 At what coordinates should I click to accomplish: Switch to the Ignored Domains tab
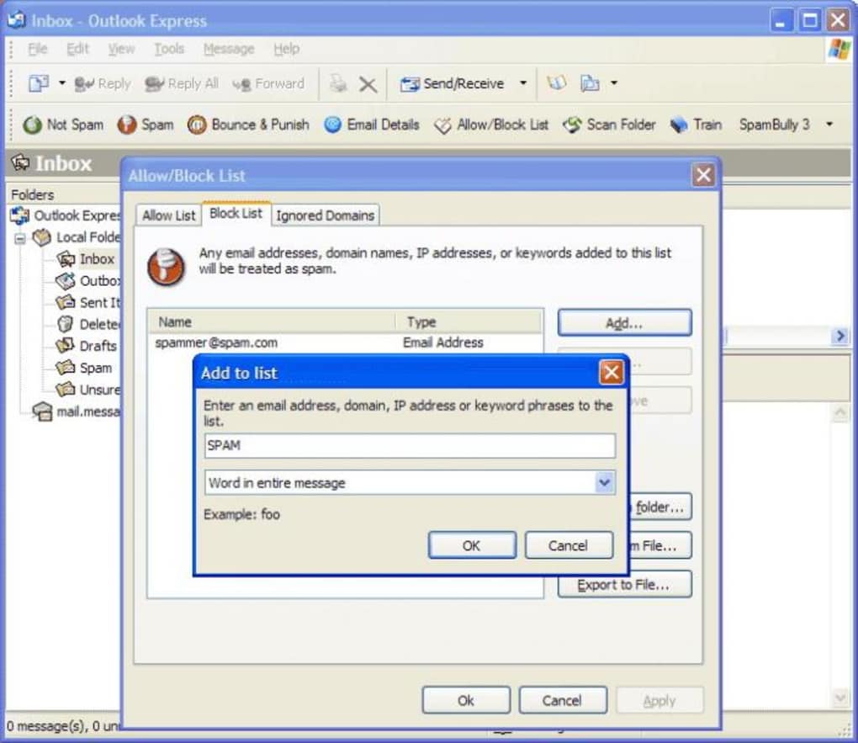(x=325, y=215)
